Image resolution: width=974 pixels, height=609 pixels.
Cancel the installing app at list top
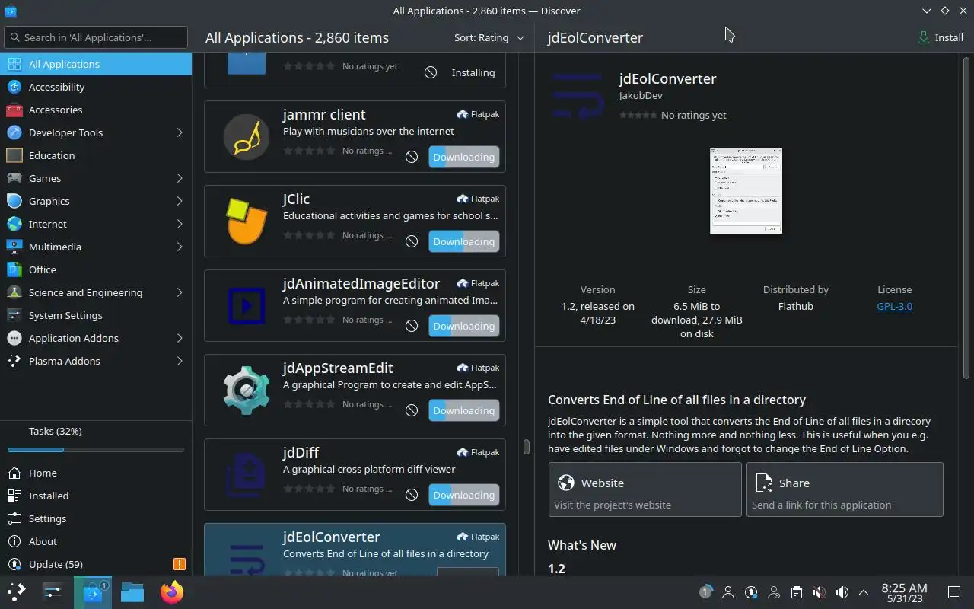point(431,72)
